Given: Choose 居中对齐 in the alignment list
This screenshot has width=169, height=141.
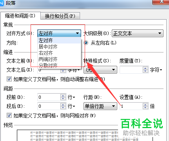Looking at the screenshot, I should [x=59, y=47].
